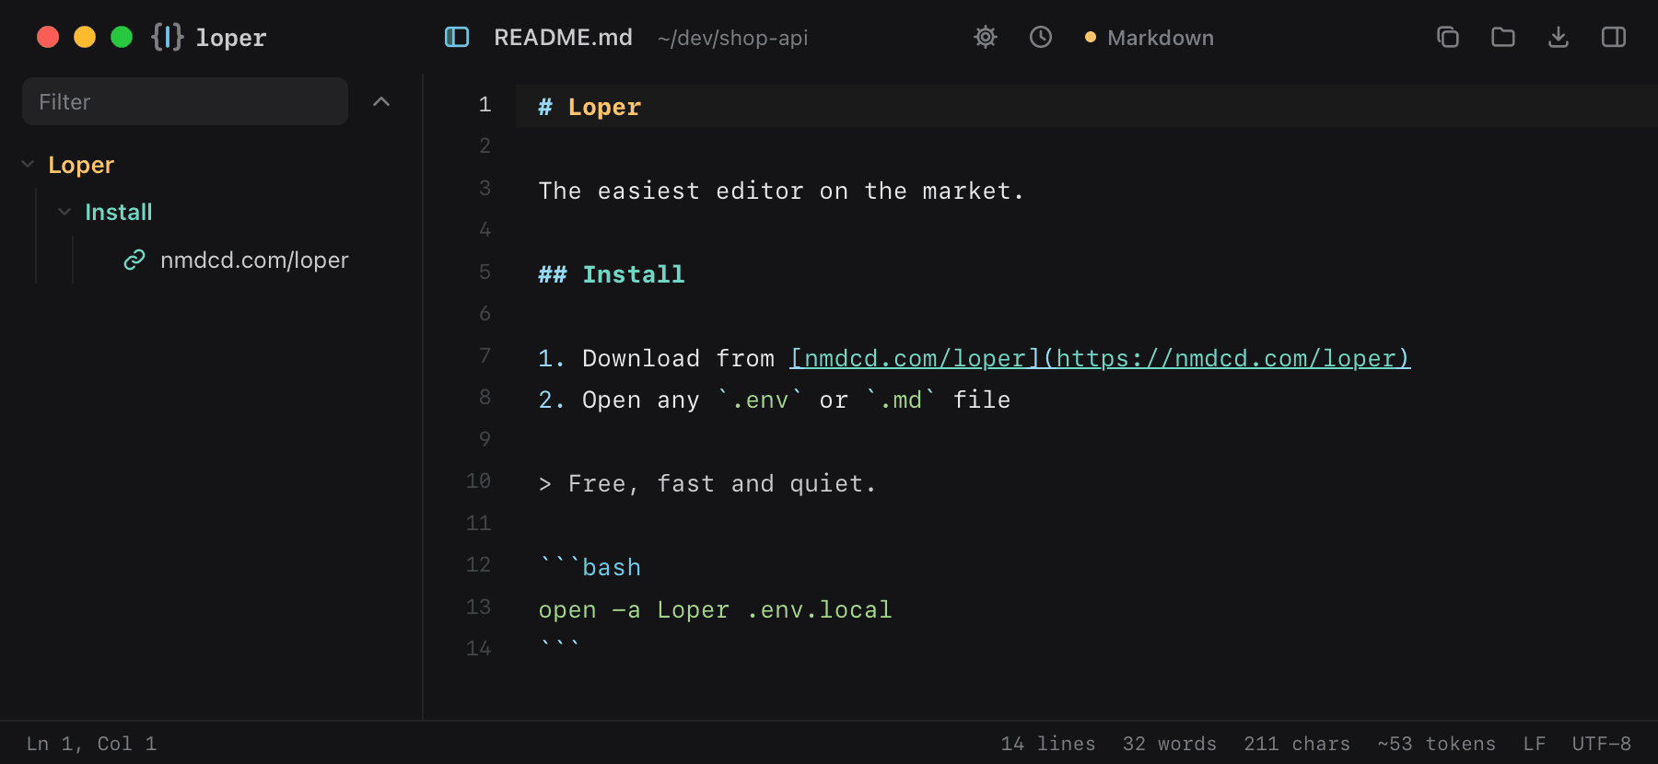
Task: Toggle the left sidebar panel icon
Action: pyautogui.click(x=457, y=37)
